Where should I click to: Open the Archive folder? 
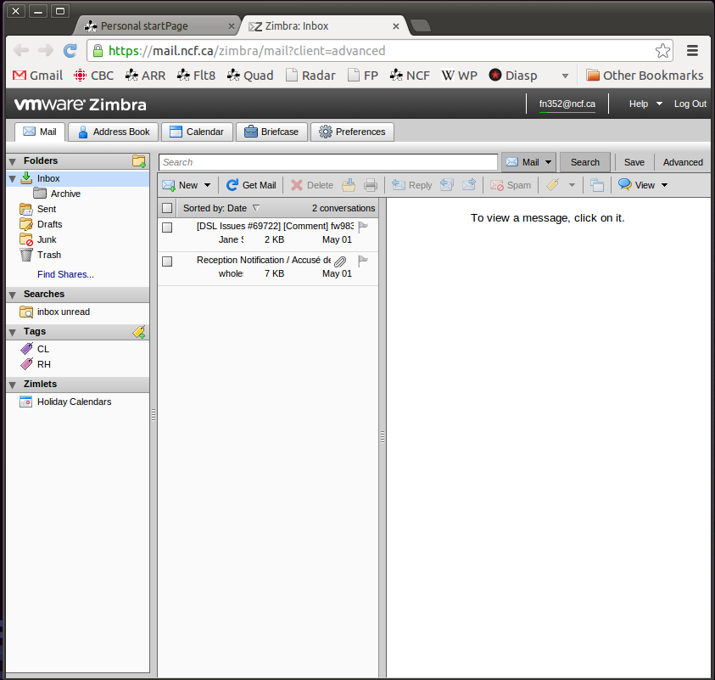tap(65, 194)
